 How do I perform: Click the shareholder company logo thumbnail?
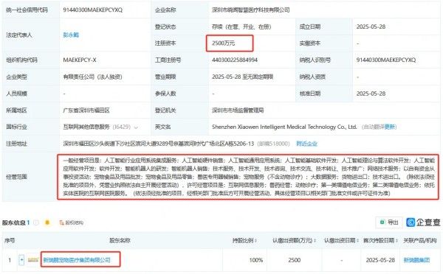pyautogui.click(x=32, y=260)
